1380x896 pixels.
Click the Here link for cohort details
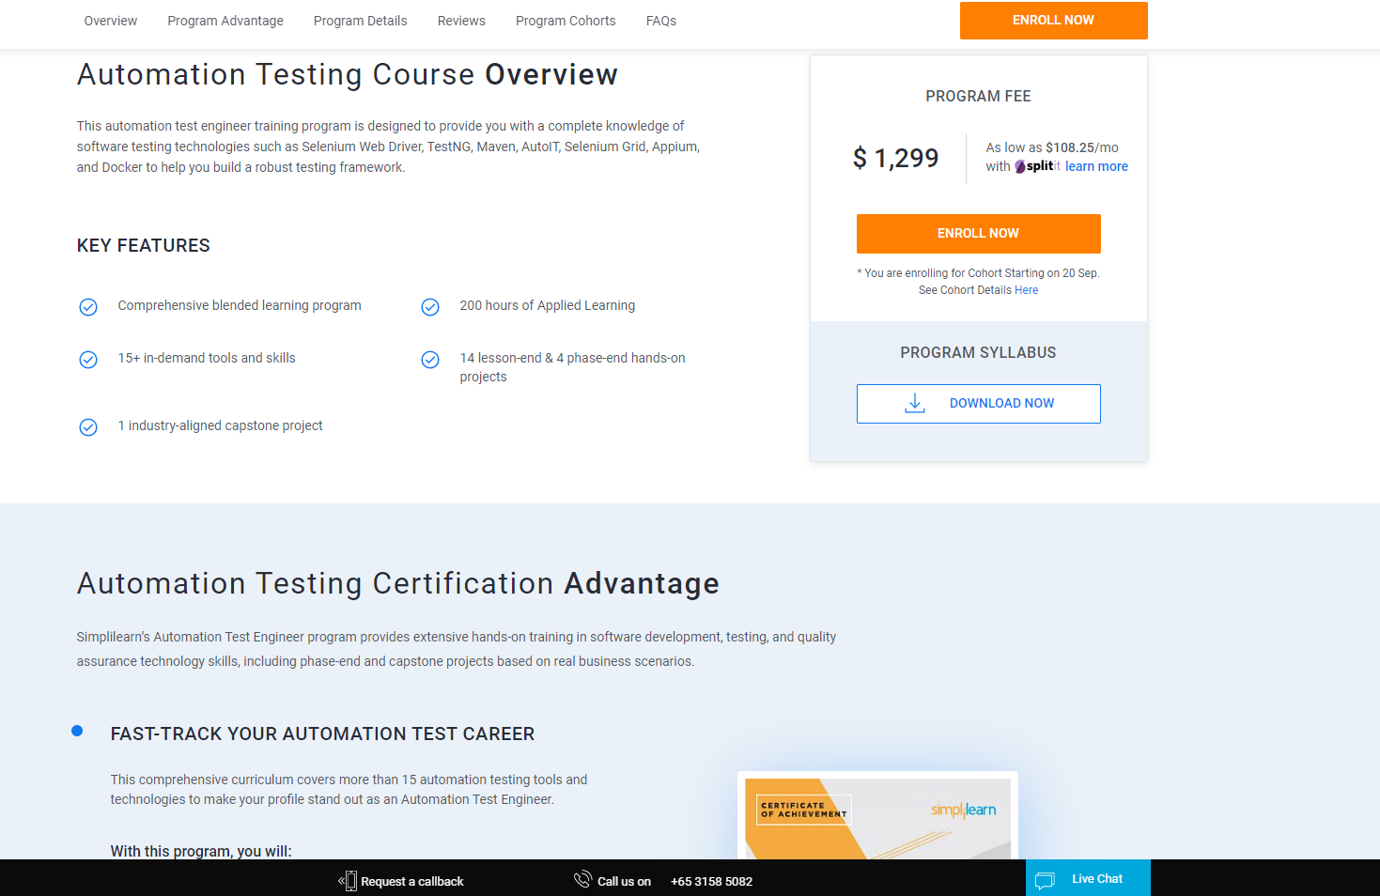1026,289
